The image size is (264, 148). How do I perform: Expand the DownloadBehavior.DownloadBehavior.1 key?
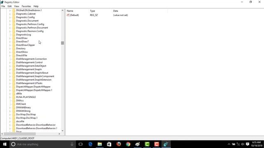pos(10,128)
